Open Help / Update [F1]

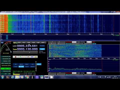tap(6, 63)
